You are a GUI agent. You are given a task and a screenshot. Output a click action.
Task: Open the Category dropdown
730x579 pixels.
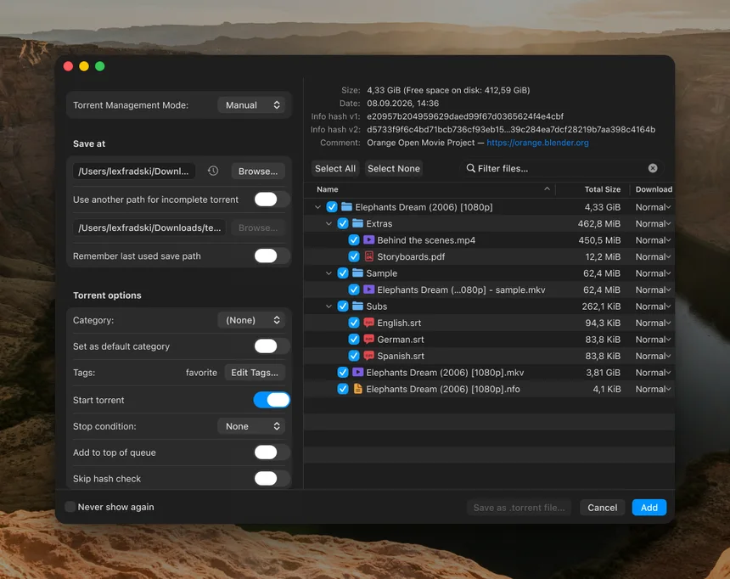tap(252, 320)
